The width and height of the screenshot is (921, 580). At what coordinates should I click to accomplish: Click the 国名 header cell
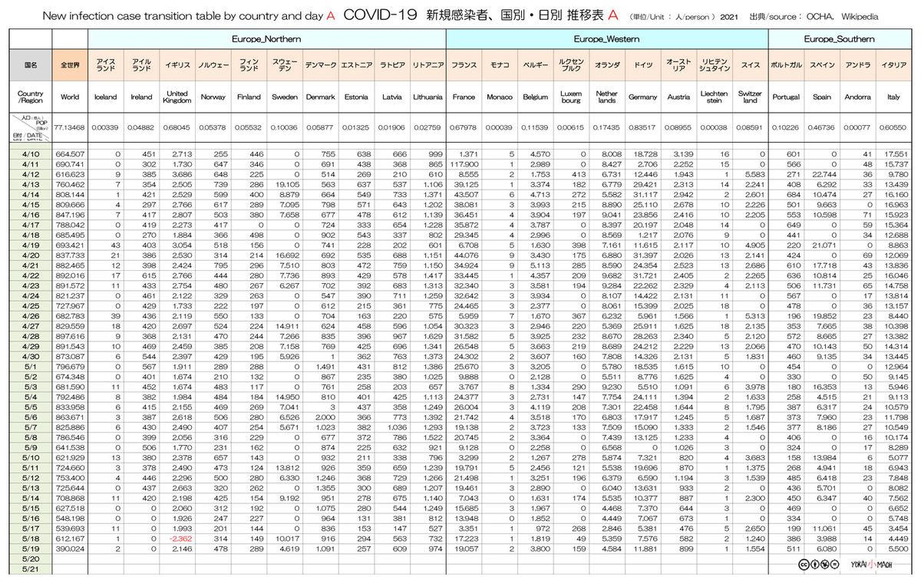click(x=30, y=66)
